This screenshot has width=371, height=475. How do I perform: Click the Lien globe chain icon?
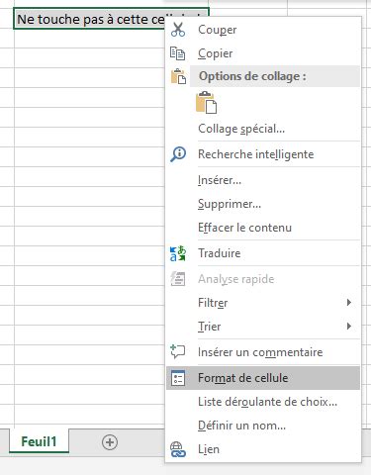click(178, 449)
